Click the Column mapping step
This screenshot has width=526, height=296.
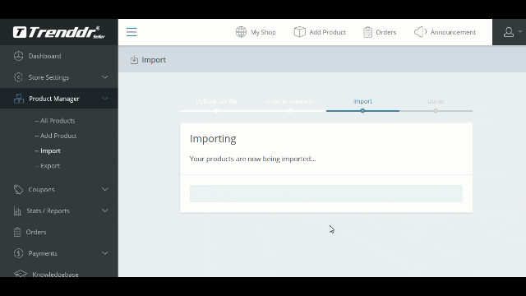coord(290,101)
